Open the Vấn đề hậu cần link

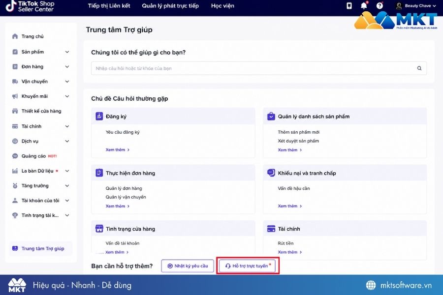(x=294, y=188)
